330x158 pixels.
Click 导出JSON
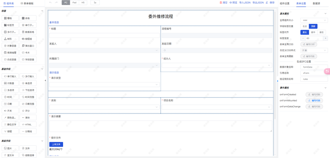(258, 2)
